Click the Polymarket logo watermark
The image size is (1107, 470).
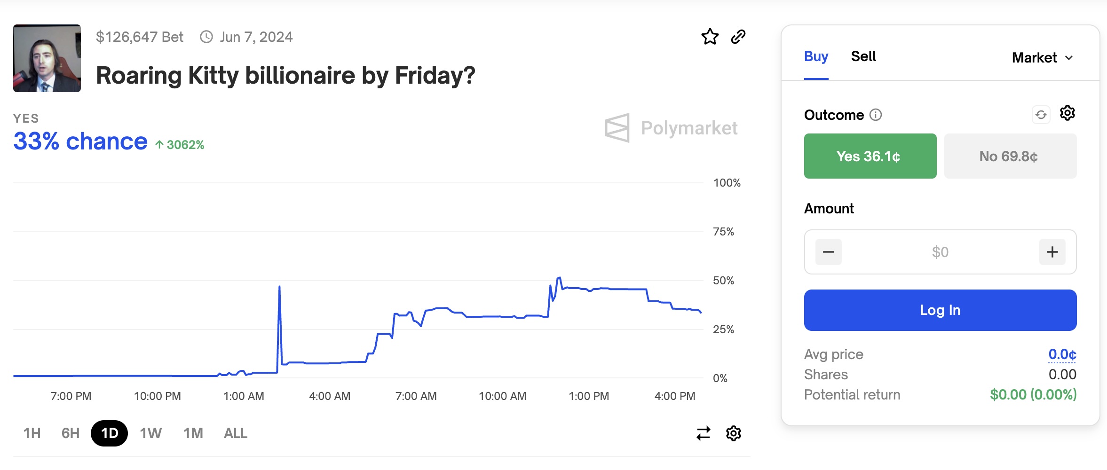[x=671, y=128]
